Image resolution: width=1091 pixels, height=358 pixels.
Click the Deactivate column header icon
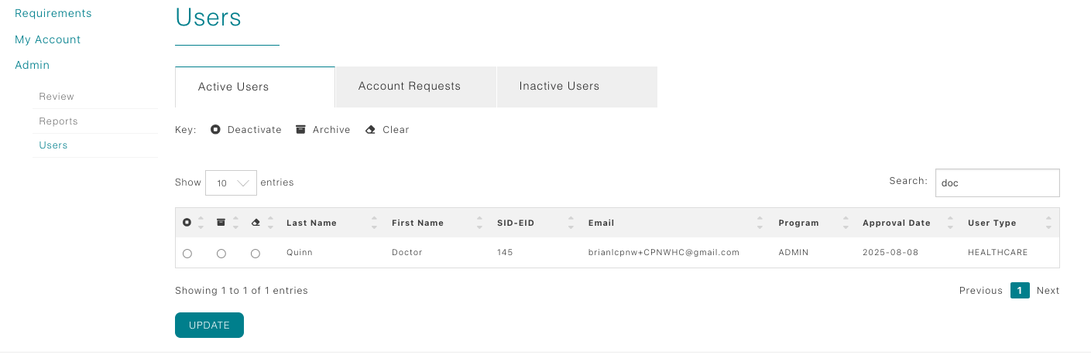(x=187, y=223)
